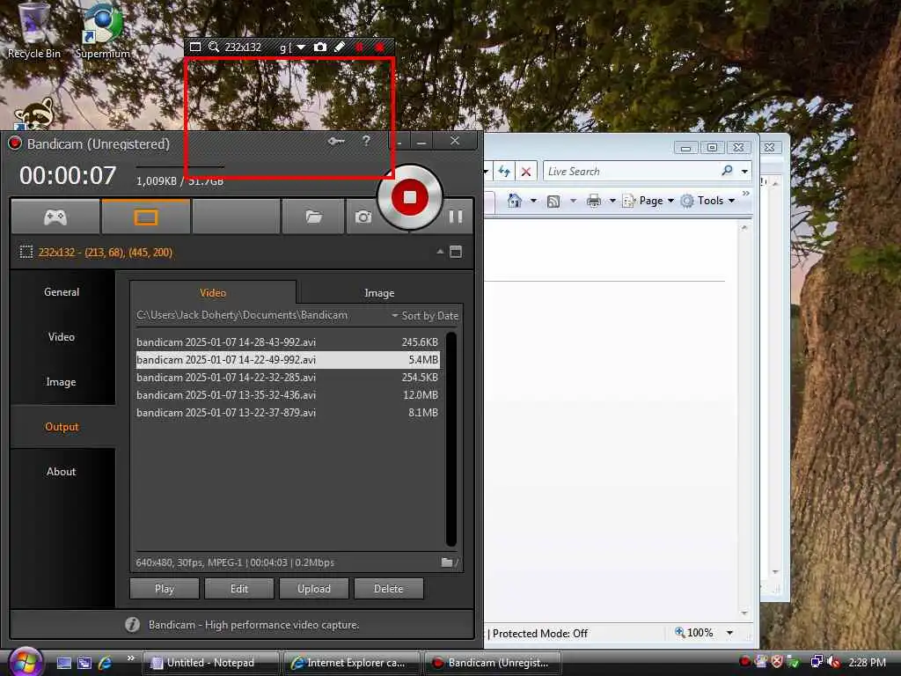Click the RSS feeds icon in Internet Explorer
901x676 pixels.
(553, 202)
